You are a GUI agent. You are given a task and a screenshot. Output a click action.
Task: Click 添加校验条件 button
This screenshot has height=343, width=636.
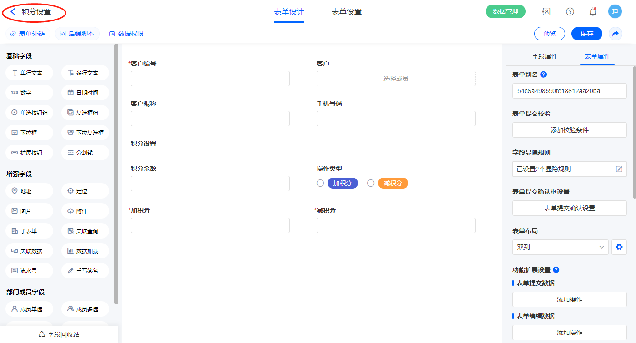569,130
